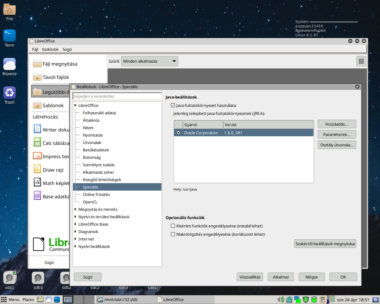Click the green shield firewall tray icon

306,300
